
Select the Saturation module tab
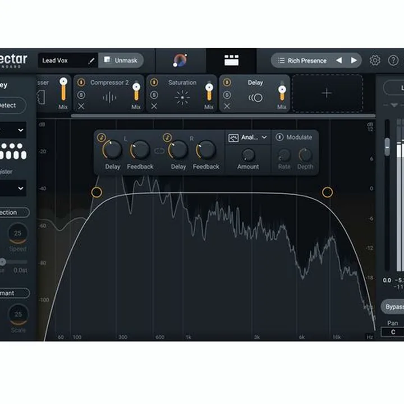click(x=182, y=93)
